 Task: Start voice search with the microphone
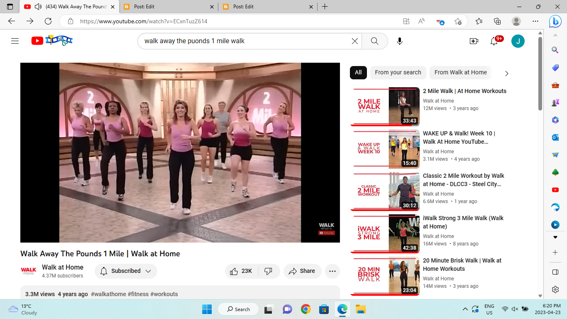399,41
